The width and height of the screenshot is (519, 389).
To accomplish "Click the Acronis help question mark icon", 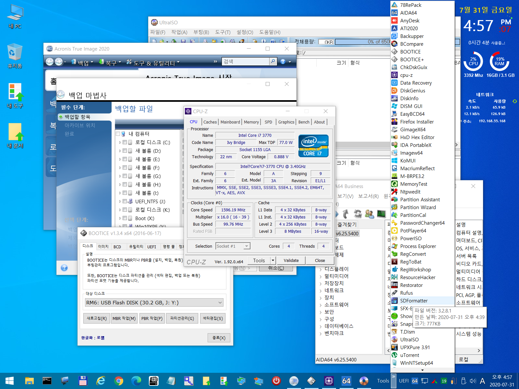I will click(283, 62).
